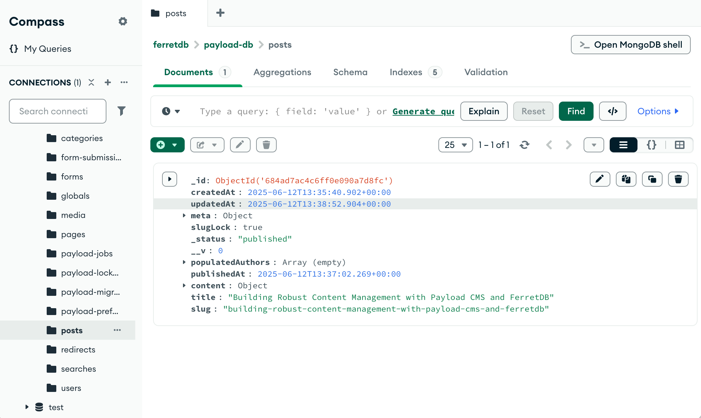Switch to table view
This screenshot has width=701, height=418.
679,144
